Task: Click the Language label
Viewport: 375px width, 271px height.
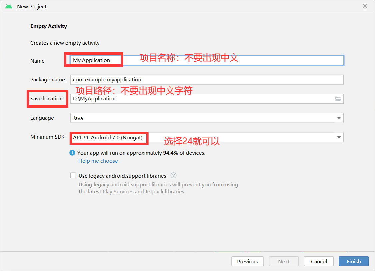Action: 42,118
